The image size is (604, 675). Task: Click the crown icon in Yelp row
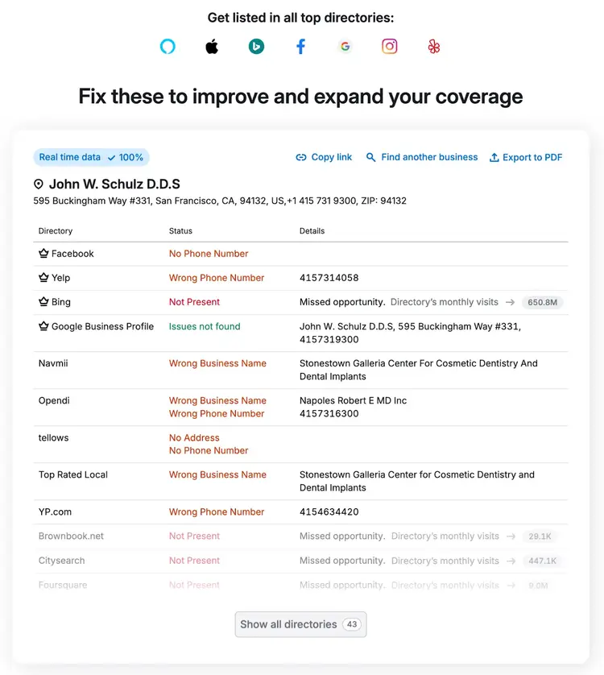[43, 277]
